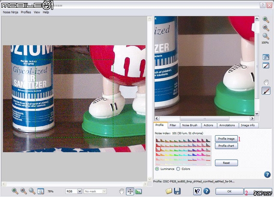Activate the What's This help pointer
Viewport: 274px width, 197px height.
pyautogui.click(x=197, y=191)
